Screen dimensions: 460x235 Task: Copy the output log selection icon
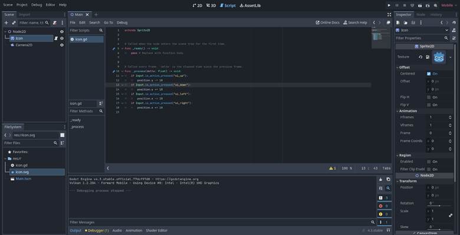tap(389, 179)
